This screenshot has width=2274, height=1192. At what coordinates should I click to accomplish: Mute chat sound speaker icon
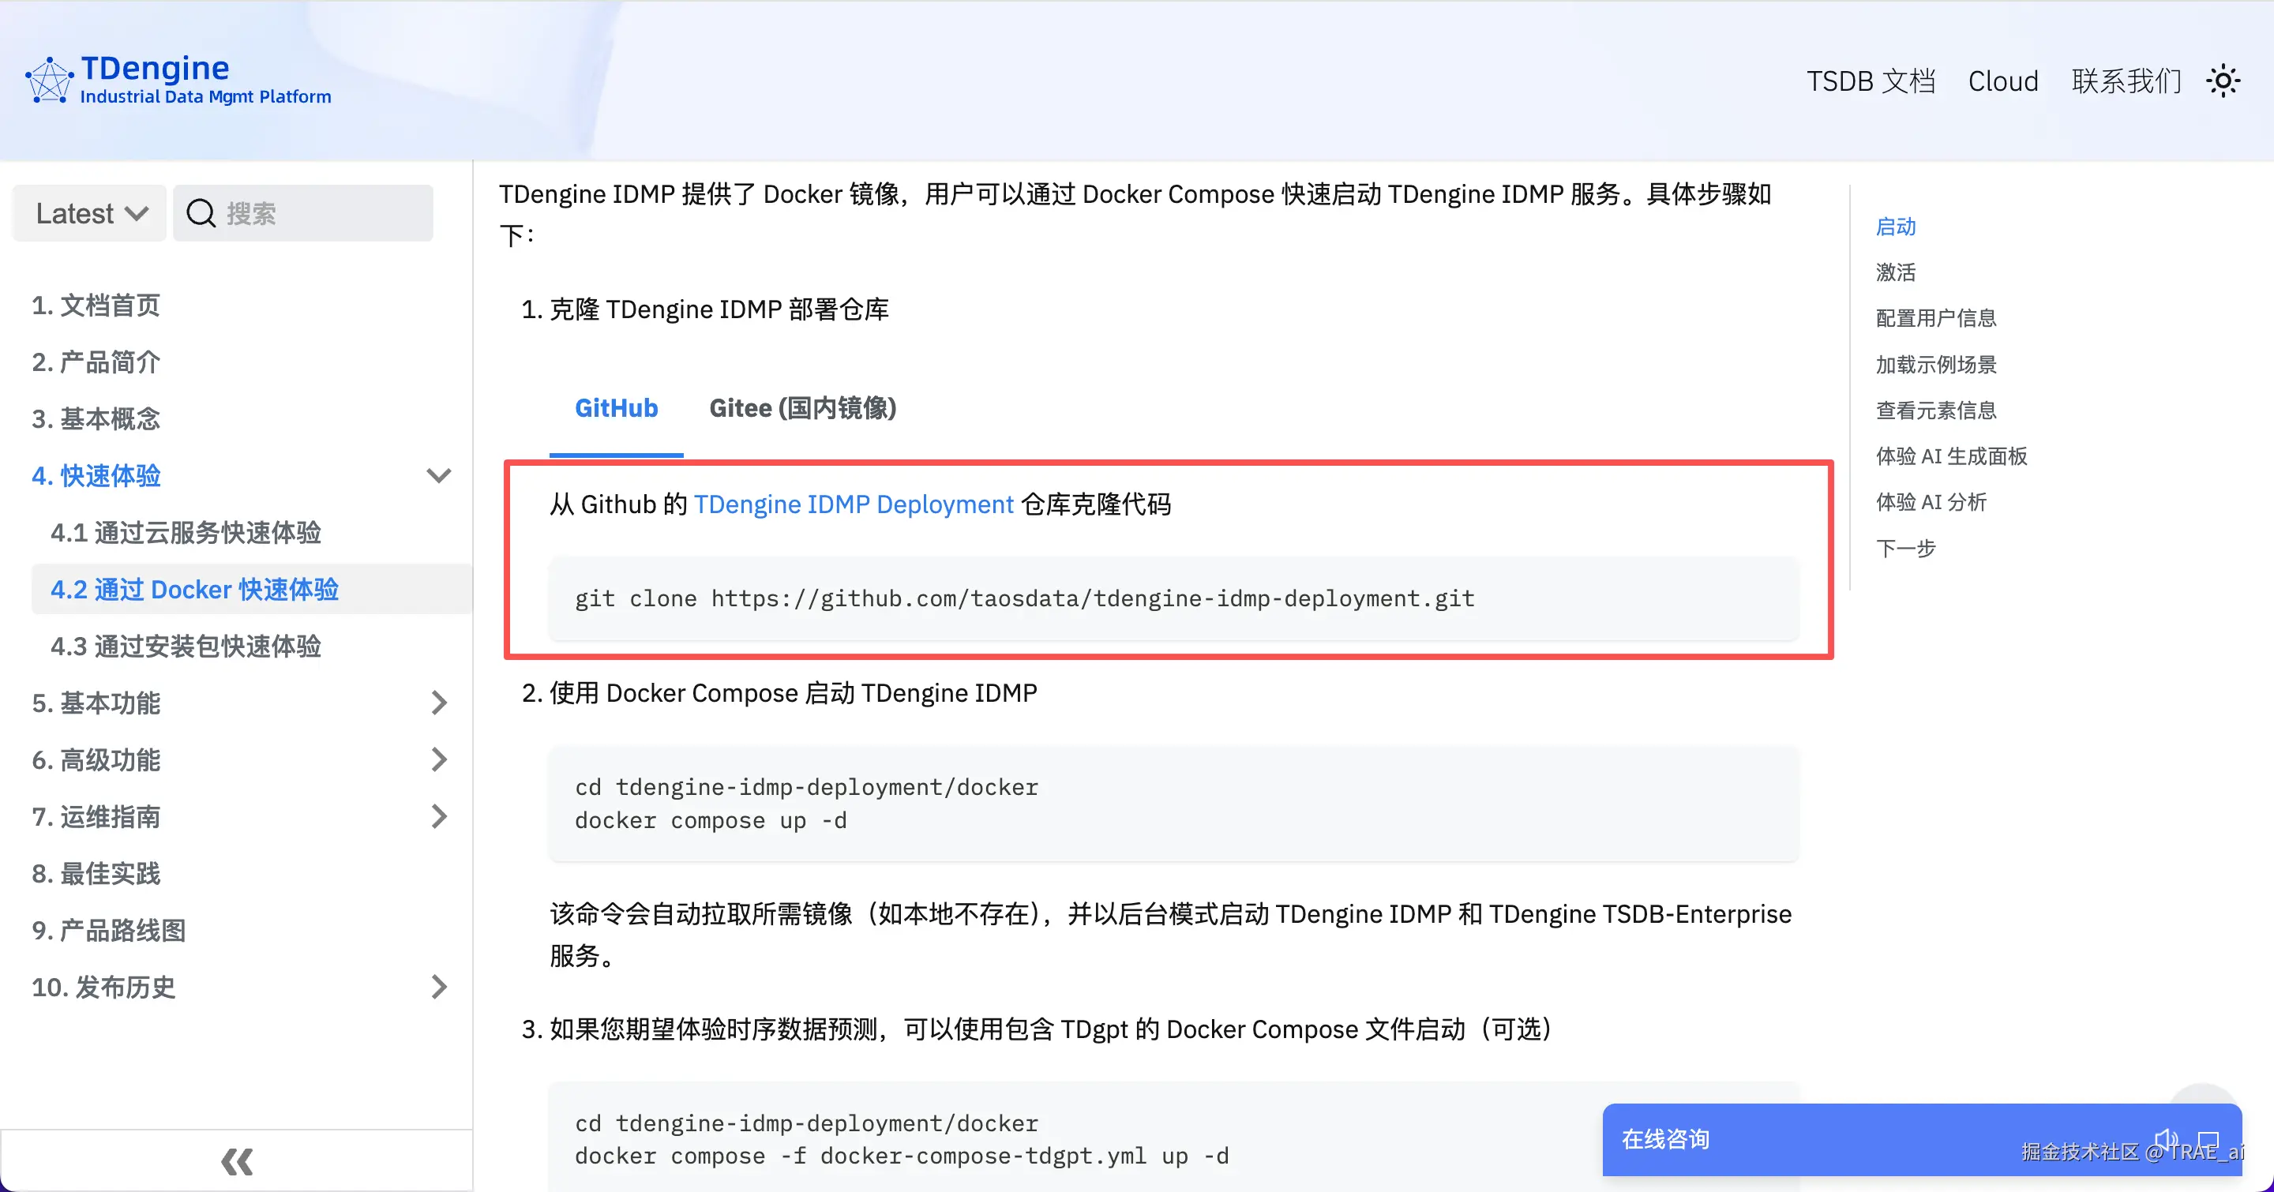[2165, 1139]
